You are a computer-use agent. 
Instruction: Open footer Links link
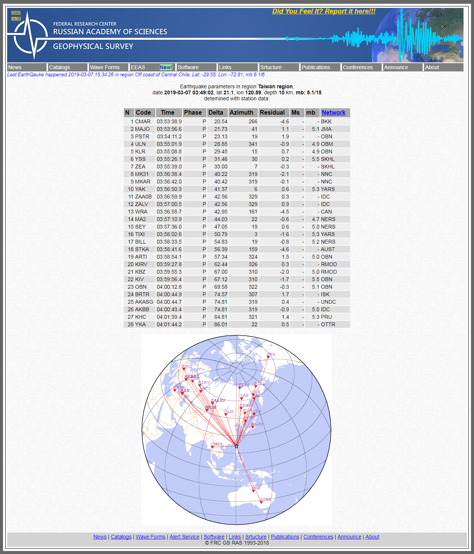click(x=235, y=537)
